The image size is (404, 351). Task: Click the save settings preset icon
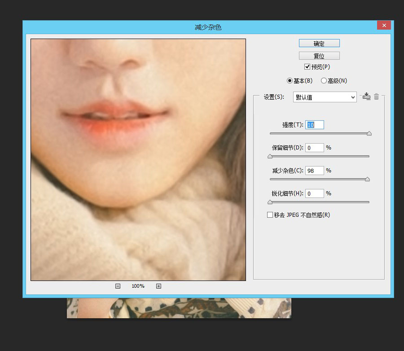tap(366, 97)
